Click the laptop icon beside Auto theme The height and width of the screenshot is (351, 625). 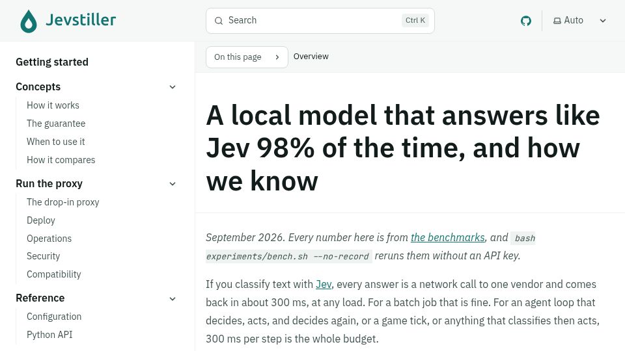click(x=557, y=21)
